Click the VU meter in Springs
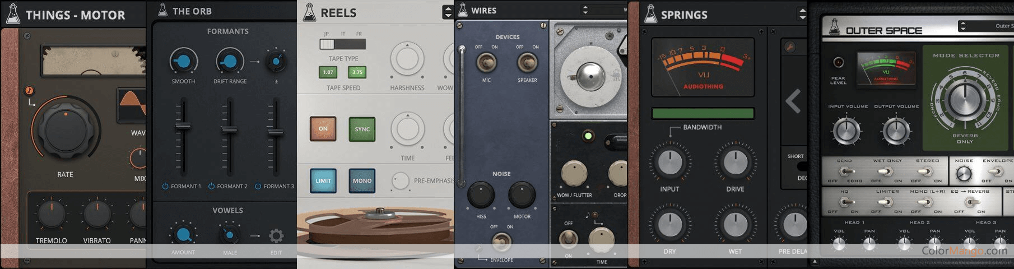Image resolution: width=1014 pixels, height=269 pixels. click(x=703, y=67)
